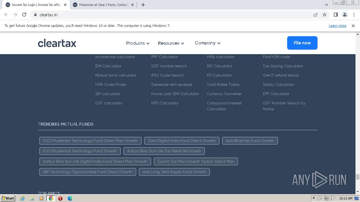Viewport: 360px width, 202px height.
Task: Open the PPF Calculator link
Action: 165,57
